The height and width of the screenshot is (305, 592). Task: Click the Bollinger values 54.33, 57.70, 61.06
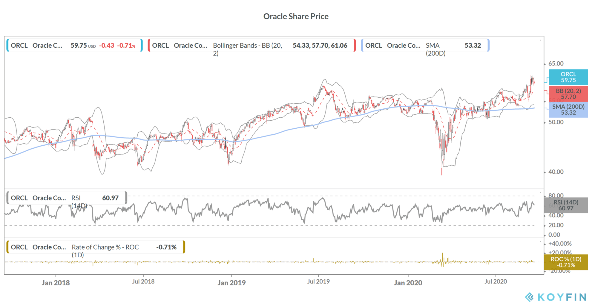coord(320,46)
